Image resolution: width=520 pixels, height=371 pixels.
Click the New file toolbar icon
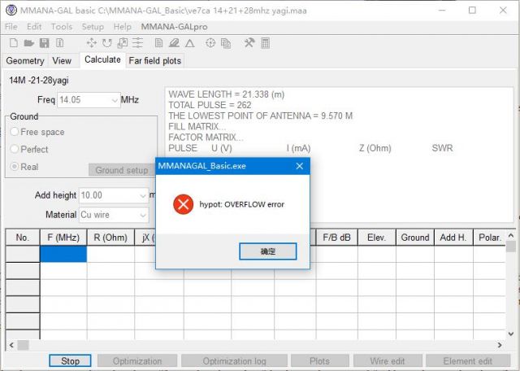(14, 43)
